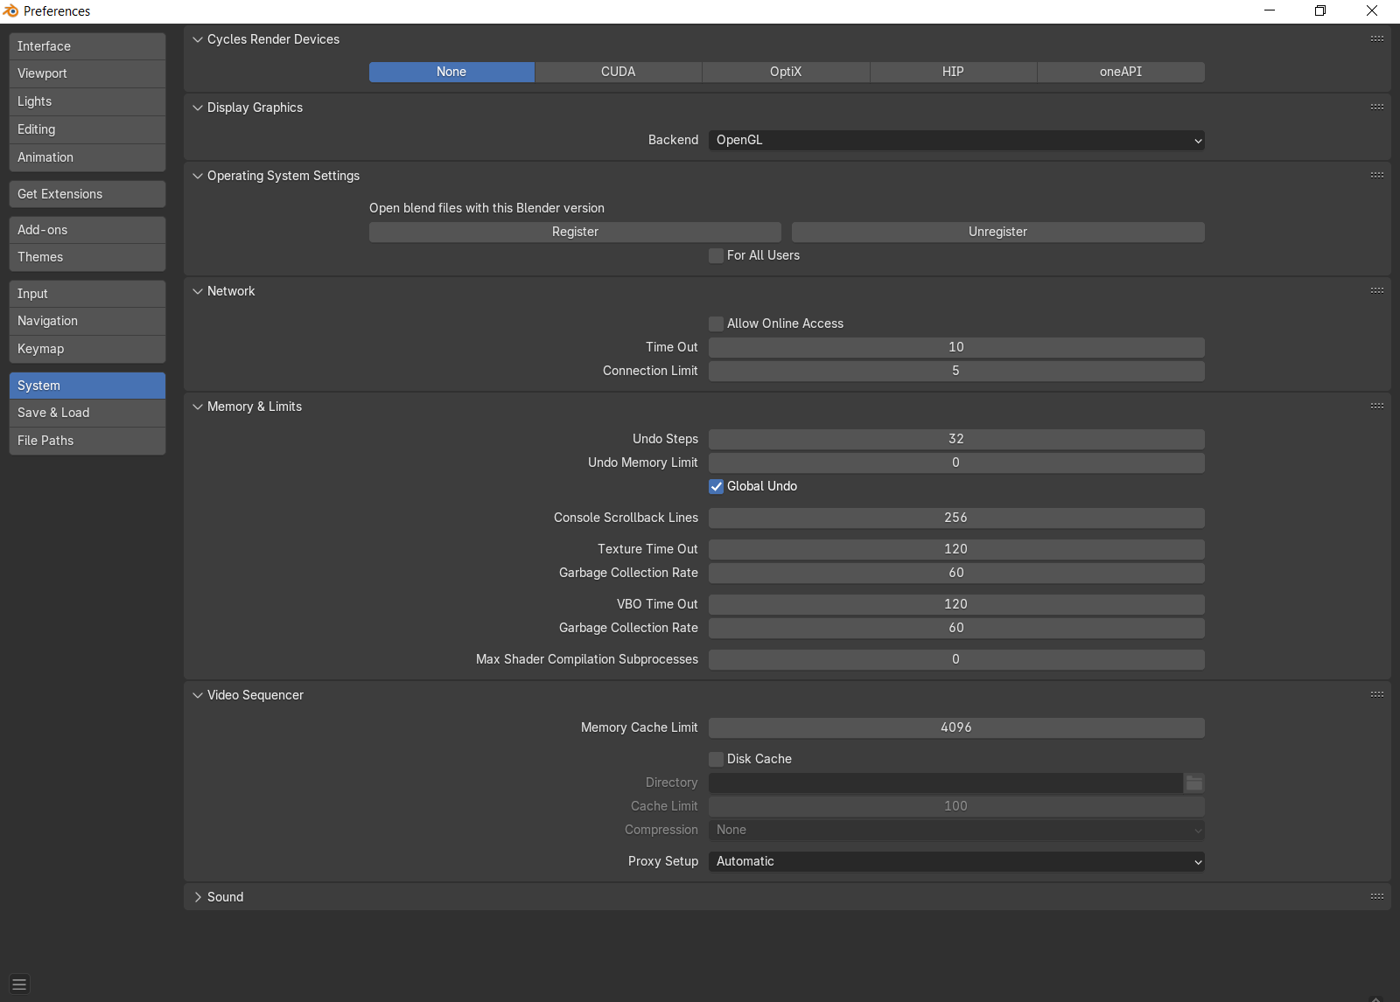Enable the Disk Cache checkbox
Screen dimensions: 1400x1002
(717, 759)
